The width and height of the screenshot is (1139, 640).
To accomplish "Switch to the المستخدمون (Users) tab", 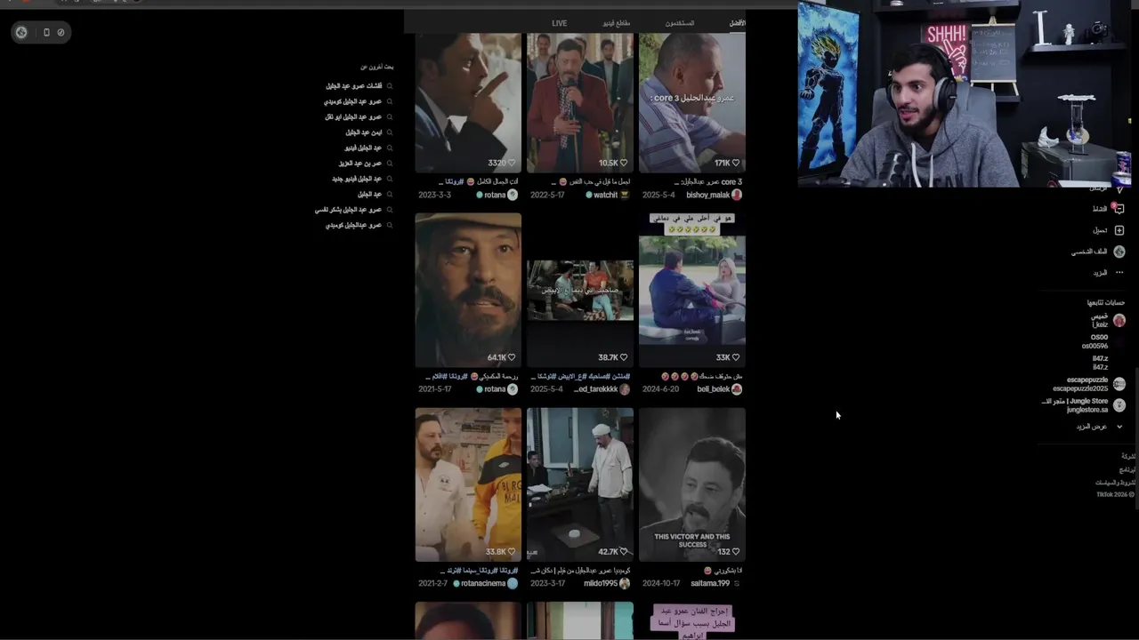I will click(680, 23).
